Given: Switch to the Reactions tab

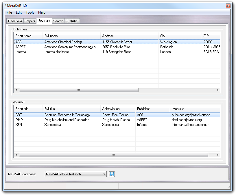Looking at the screenshot, I should click(x=15, y=21).
